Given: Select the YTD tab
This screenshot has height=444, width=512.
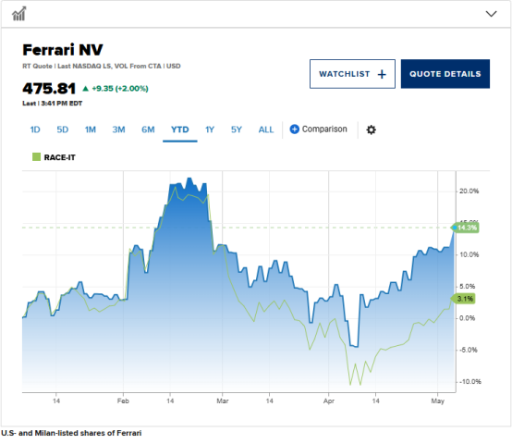Looking at the screenshot, I should click(x=180, y=129).
